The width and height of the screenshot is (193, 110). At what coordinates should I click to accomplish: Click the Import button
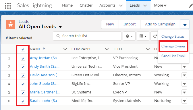(x=130, y=24)
